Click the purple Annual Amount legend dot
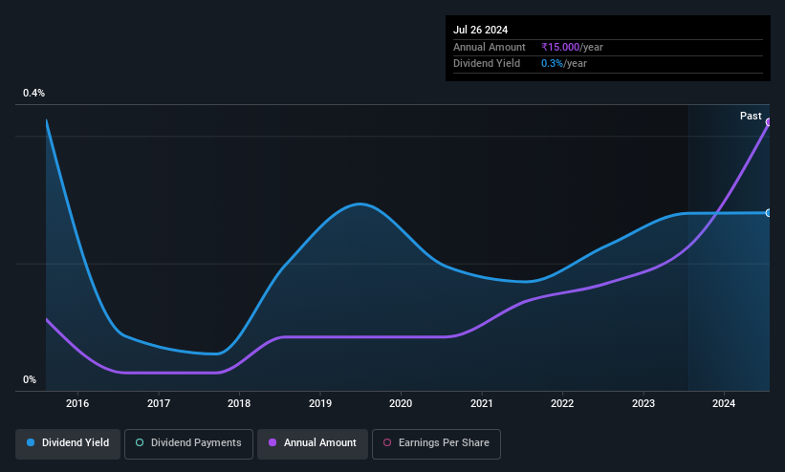Image resolution: width=785 pixels, height=472 pixels. (273, 442)
